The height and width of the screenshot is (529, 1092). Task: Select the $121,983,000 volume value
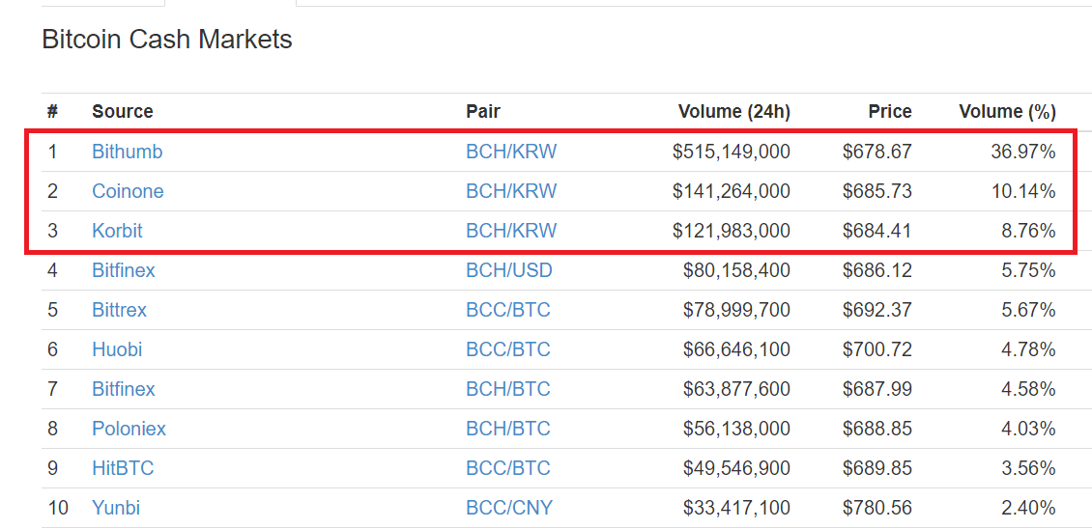[x=732, y=231]
